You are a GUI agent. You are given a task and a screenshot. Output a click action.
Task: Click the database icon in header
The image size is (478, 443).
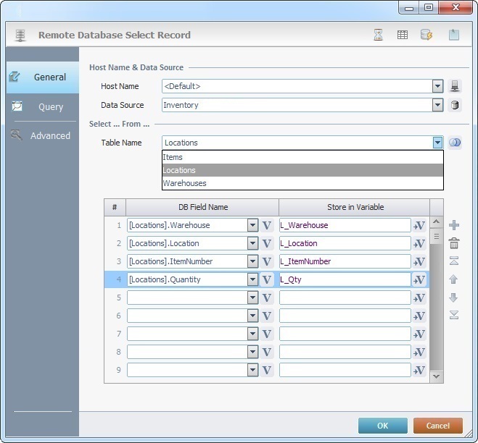point(427,35)
